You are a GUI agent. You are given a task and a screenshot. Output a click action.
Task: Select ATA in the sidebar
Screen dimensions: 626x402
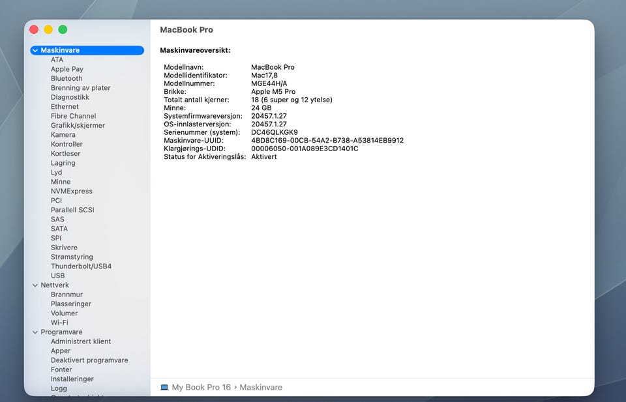tap(57, 60)
